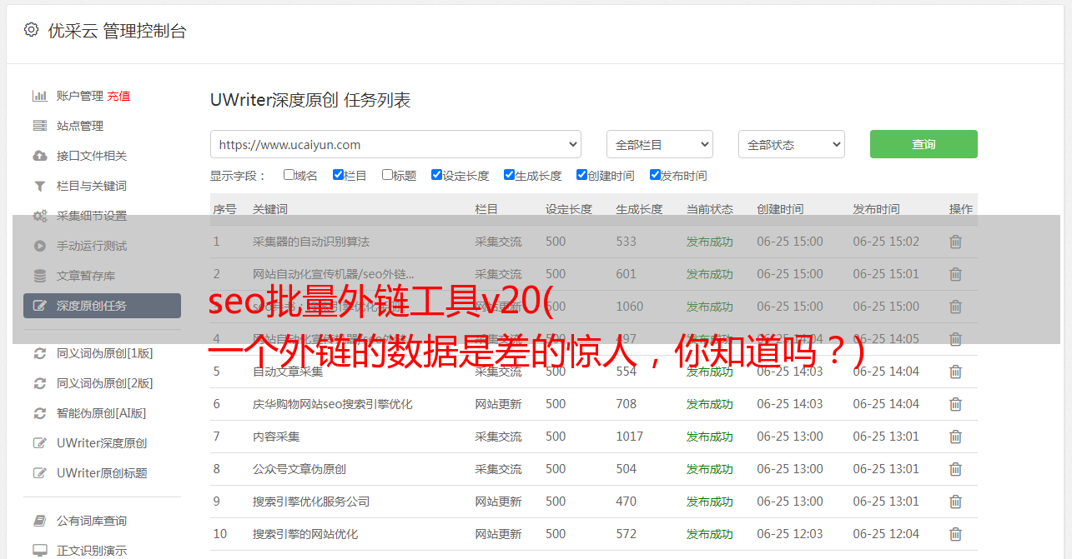Screen dimensions: 1072x559
Task: Click keyword 庆华购物网站seo搜索引擎优化
Action: click(332, 404)
